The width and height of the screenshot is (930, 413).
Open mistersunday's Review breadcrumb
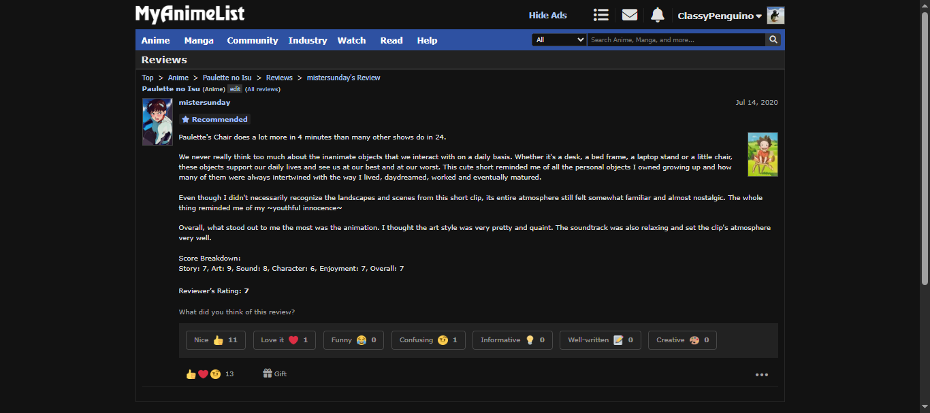344,78
